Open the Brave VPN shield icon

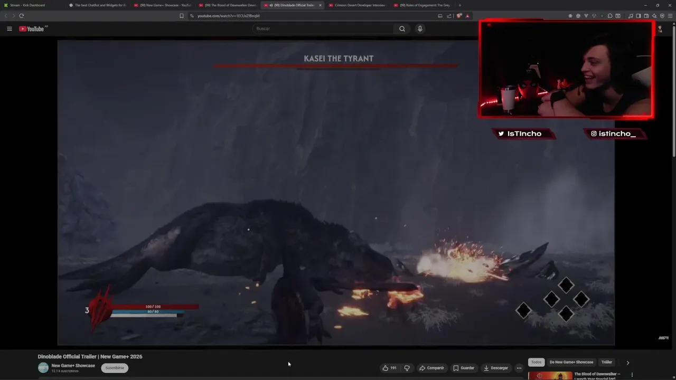(662, 16)
